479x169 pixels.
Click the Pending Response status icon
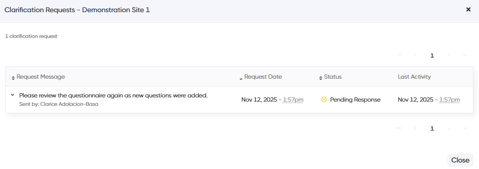coord(324,99)
